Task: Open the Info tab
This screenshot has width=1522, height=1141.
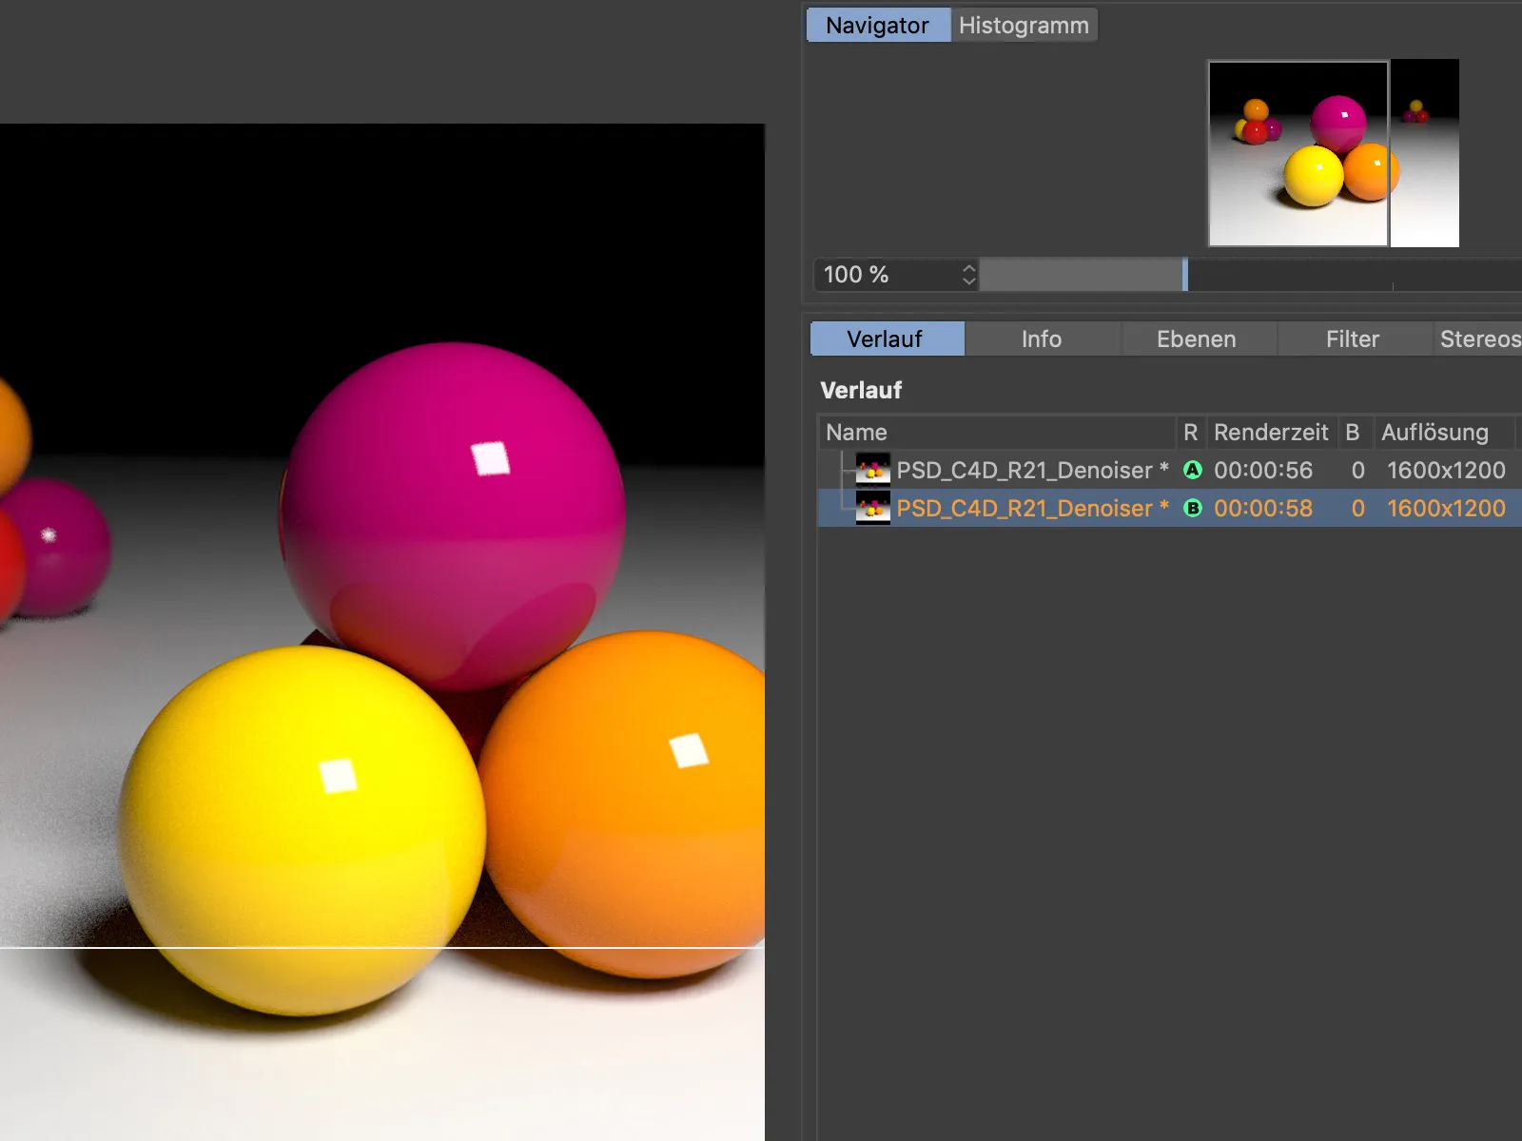Action: [1042, 338]
